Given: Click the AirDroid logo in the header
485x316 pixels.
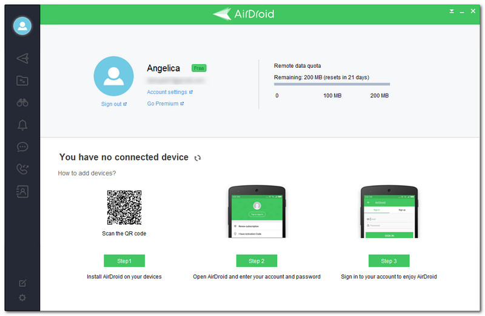Looking at the screenshot, I should (244, 14).
